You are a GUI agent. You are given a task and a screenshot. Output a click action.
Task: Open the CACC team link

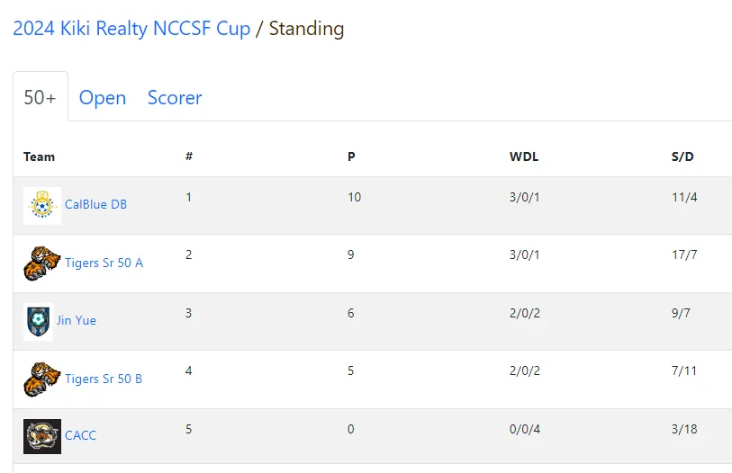[81, 436]
